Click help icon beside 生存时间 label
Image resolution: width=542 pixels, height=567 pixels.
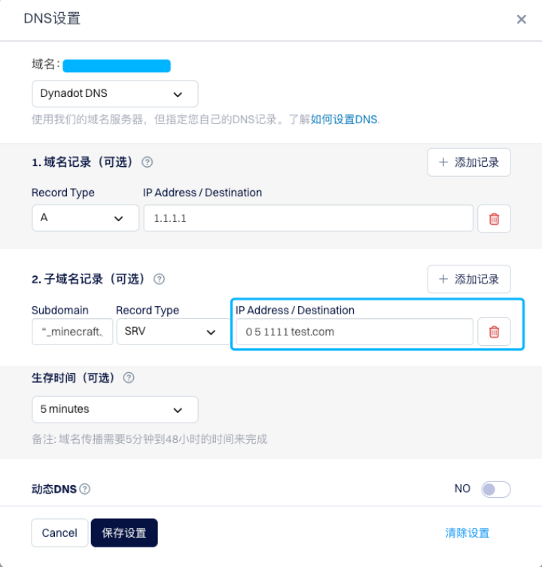click(x=129, y=378)
